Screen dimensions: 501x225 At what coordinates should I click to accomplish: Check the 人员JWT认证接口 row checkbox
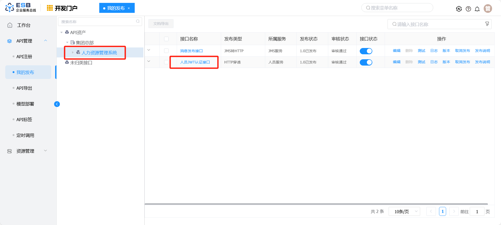coord(166,62)
